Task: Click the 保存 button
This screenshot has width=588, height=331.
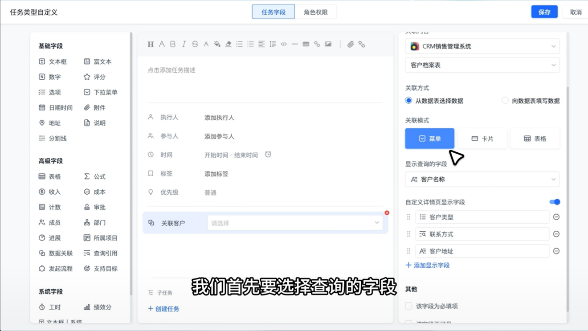Action: click(x=544, y=12)
